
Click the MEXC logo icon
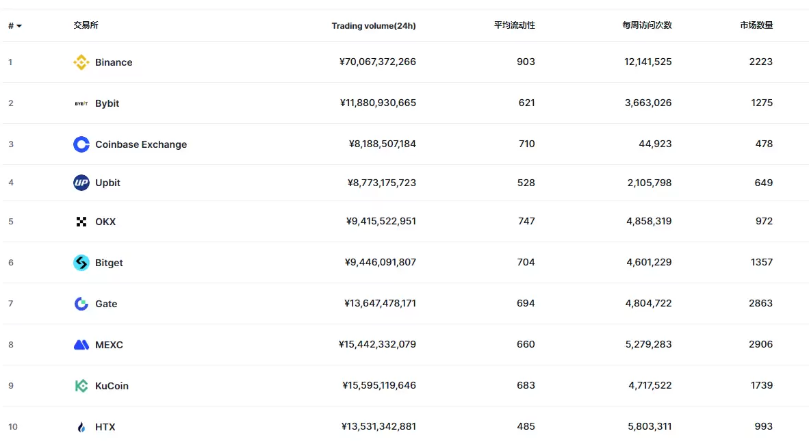coord(81,345)
